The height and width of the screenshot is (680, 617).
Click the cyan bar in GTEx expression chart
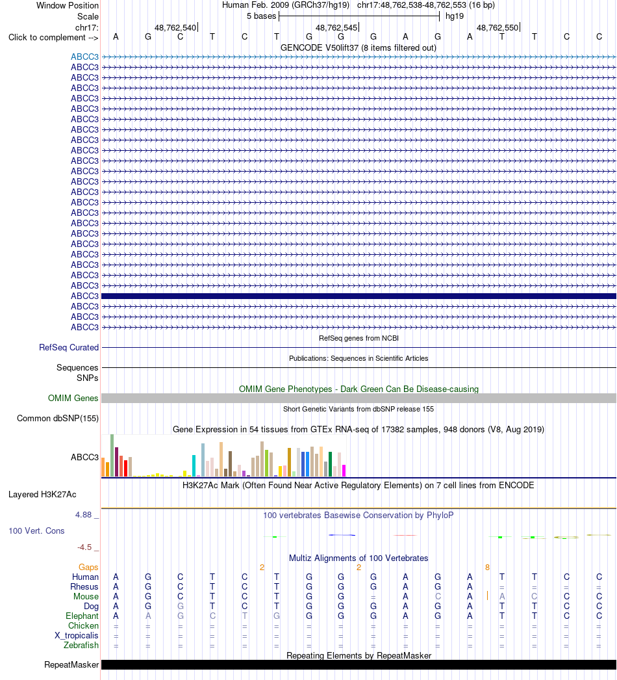(194, 465)
